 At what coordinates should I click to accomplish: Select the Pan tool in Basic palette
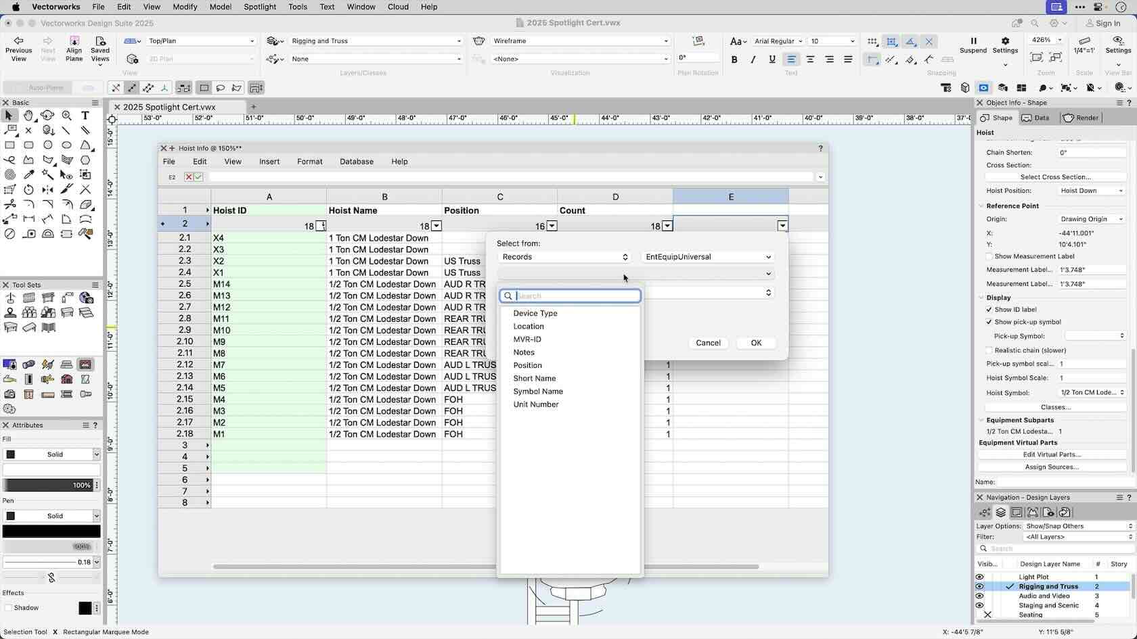click(28, 116)
